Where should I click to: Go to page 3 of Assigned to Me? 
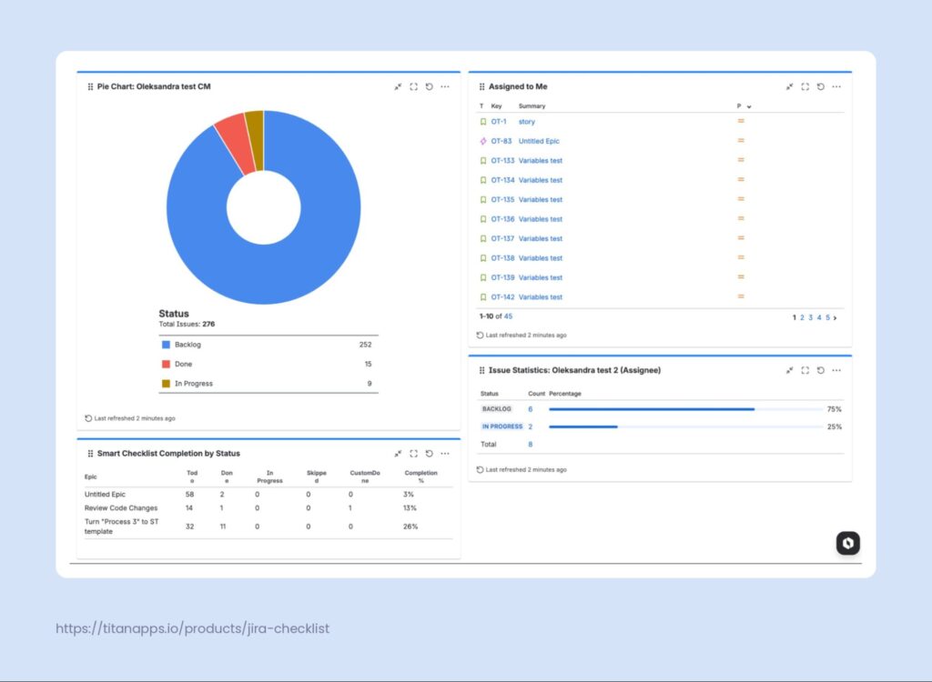[809, 316]
